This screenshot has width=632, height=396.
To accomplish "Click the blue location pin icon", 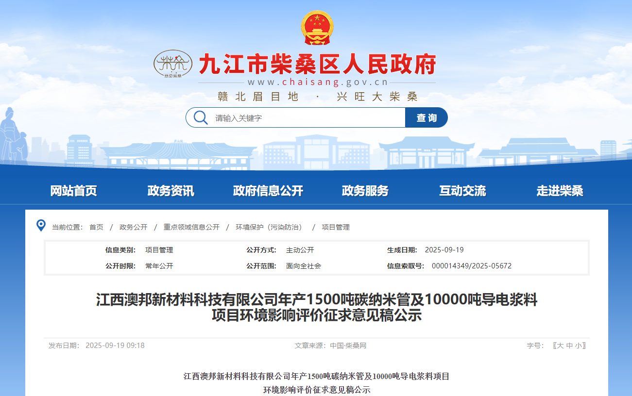I will click(x=41, y=226).
